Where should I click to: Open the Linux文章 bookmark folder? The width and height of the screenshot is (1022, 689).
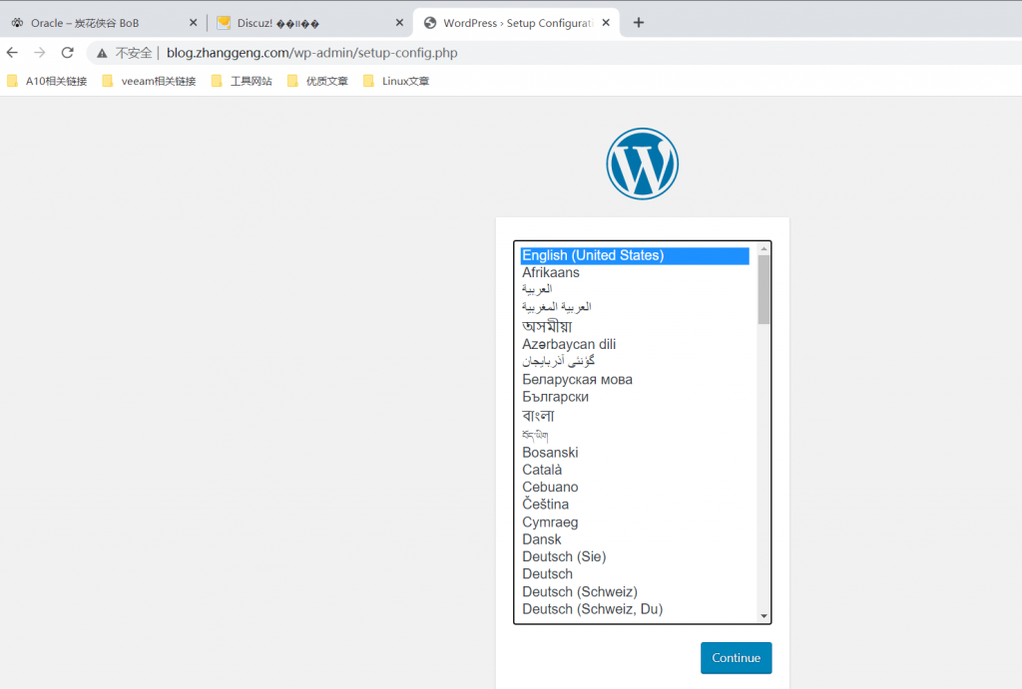[396, 81]
